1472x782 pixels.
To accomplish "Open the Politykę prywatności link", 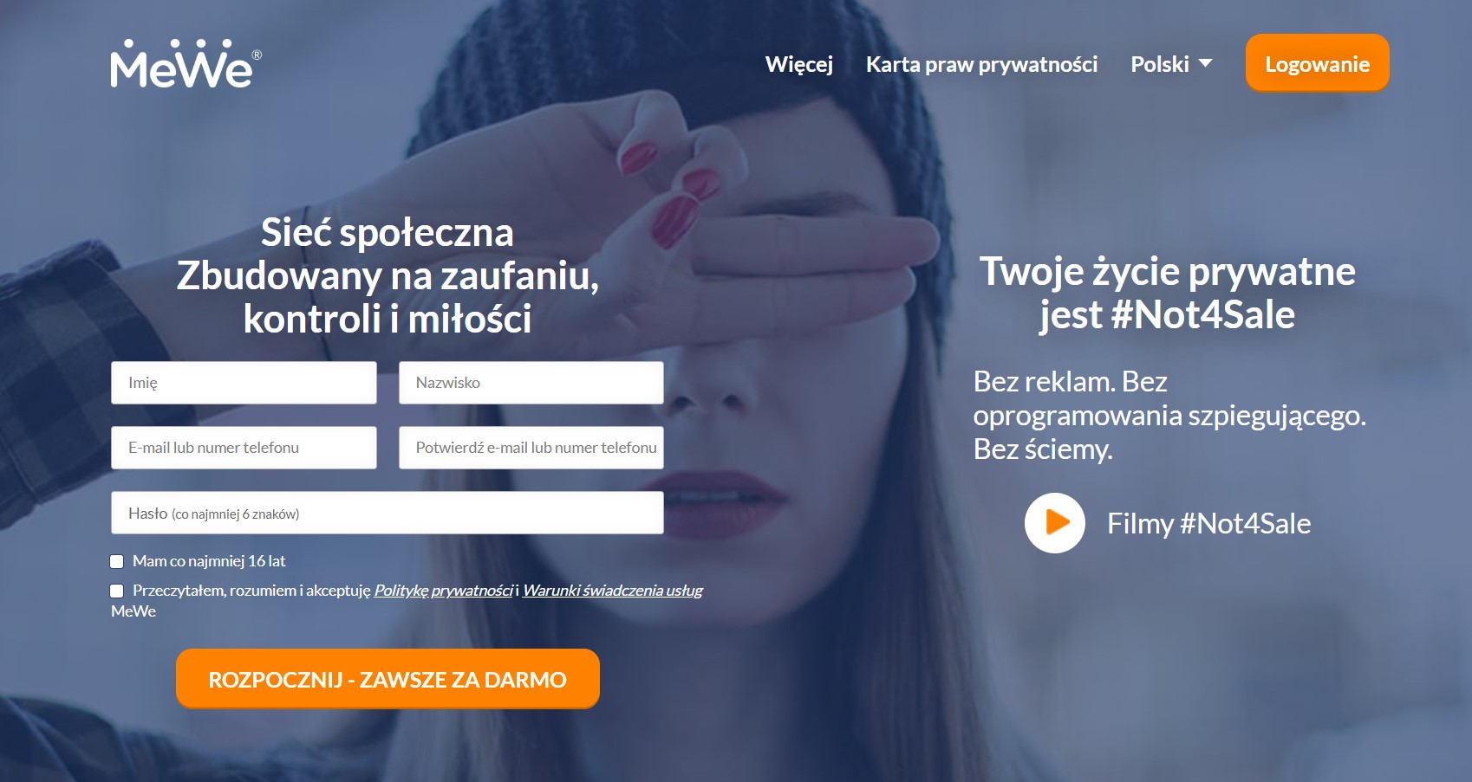I will pyautogui.click(x=444, y=591).
